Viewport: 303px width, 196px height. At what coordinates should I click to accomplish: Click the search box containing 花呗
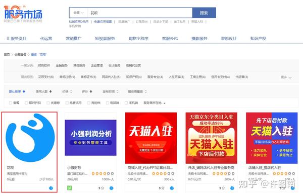(x=140, y=13)
